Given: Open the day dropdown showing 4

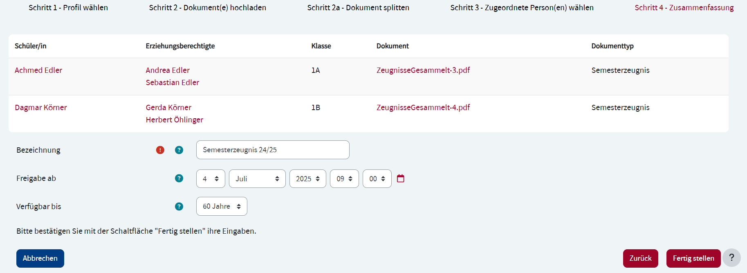Looking at the screenshot, I should [x=211, y=179].
